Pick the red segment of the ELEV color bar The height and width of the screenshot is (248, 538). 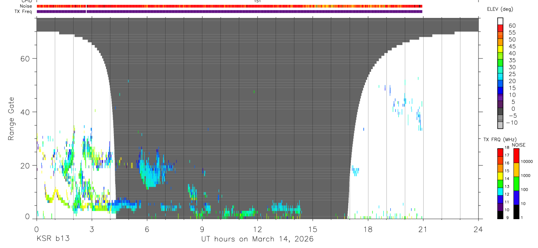point(500,28)
